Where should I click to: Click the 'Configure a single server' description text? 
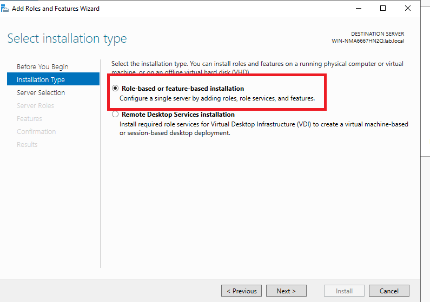pos(217,98)
